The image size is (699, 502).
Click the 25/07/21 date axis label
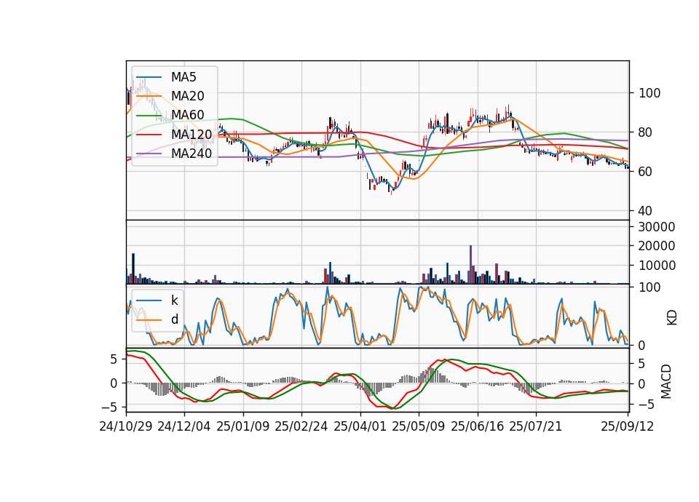pyautogui.click(x=536, y=426)
